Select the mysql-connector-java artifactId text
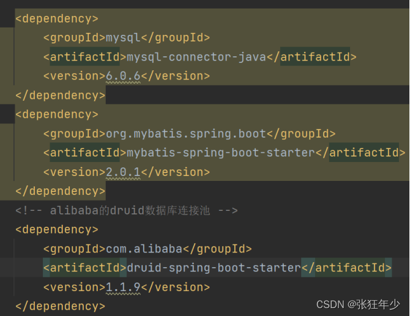 196,57
